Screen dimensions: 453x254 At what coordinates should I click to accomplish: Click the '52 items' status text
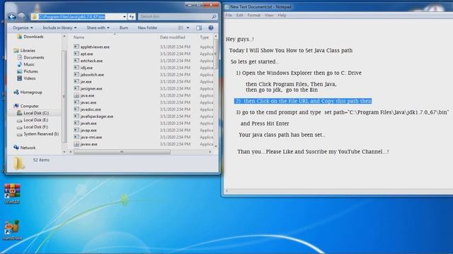(x=41, y=160)
